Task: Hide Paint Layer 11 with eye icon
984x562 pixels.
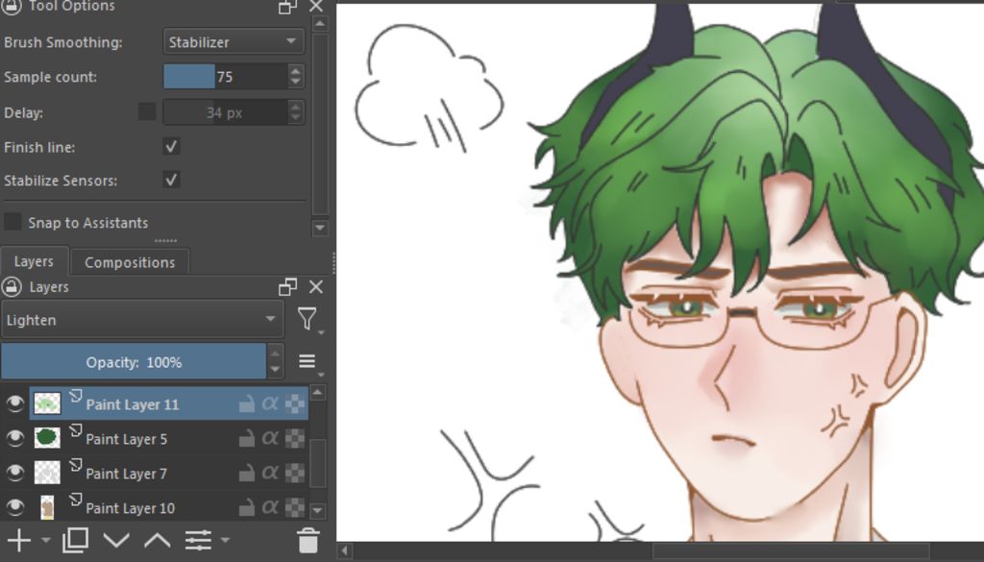Action: [14, 403]
